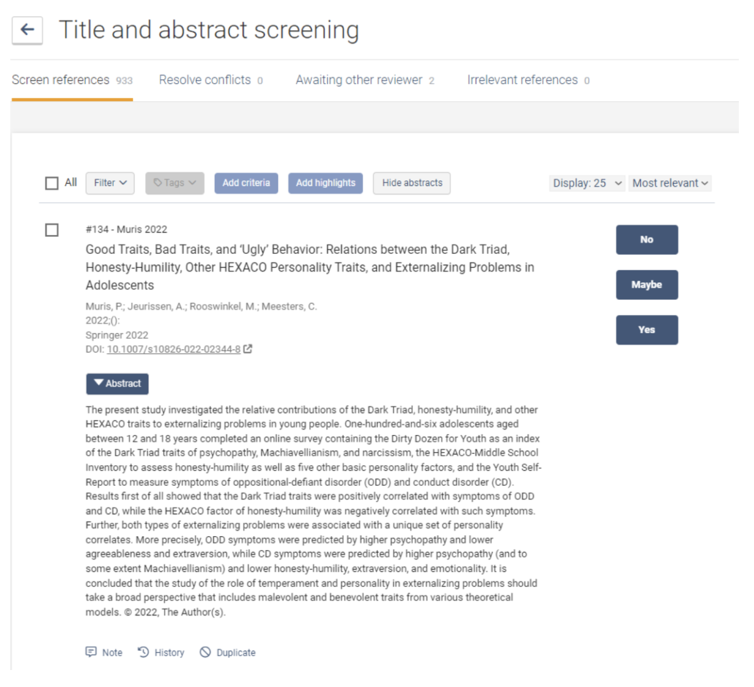Open the DOI 10.1007/s10826-022-02344-8 link
Viewport: 754px width, 687px height.
(x=173, y=349)
